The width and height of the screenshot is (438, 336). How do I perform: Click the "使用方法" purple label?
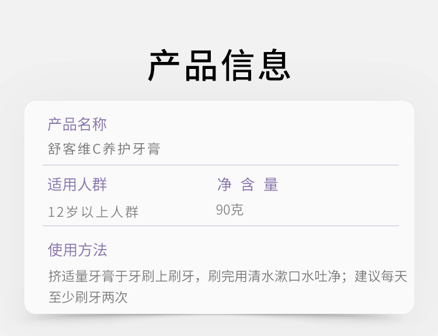tap(77, 251)
